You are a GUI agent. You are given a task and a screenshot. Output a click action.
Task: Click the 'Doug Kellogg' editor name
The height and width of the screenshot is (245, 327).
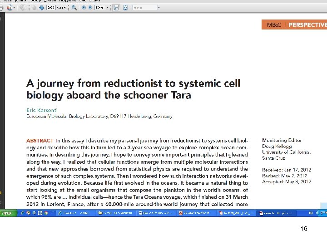277,146
